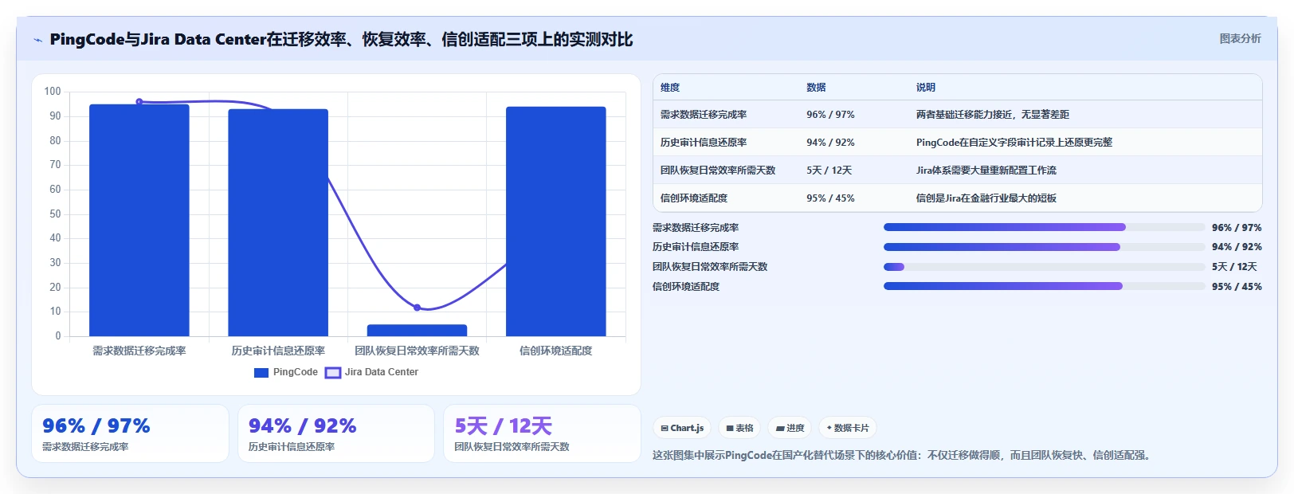Click table value 95% / 45%
The width and height of the screenshot is (1294, 494).
coord(830,198)
